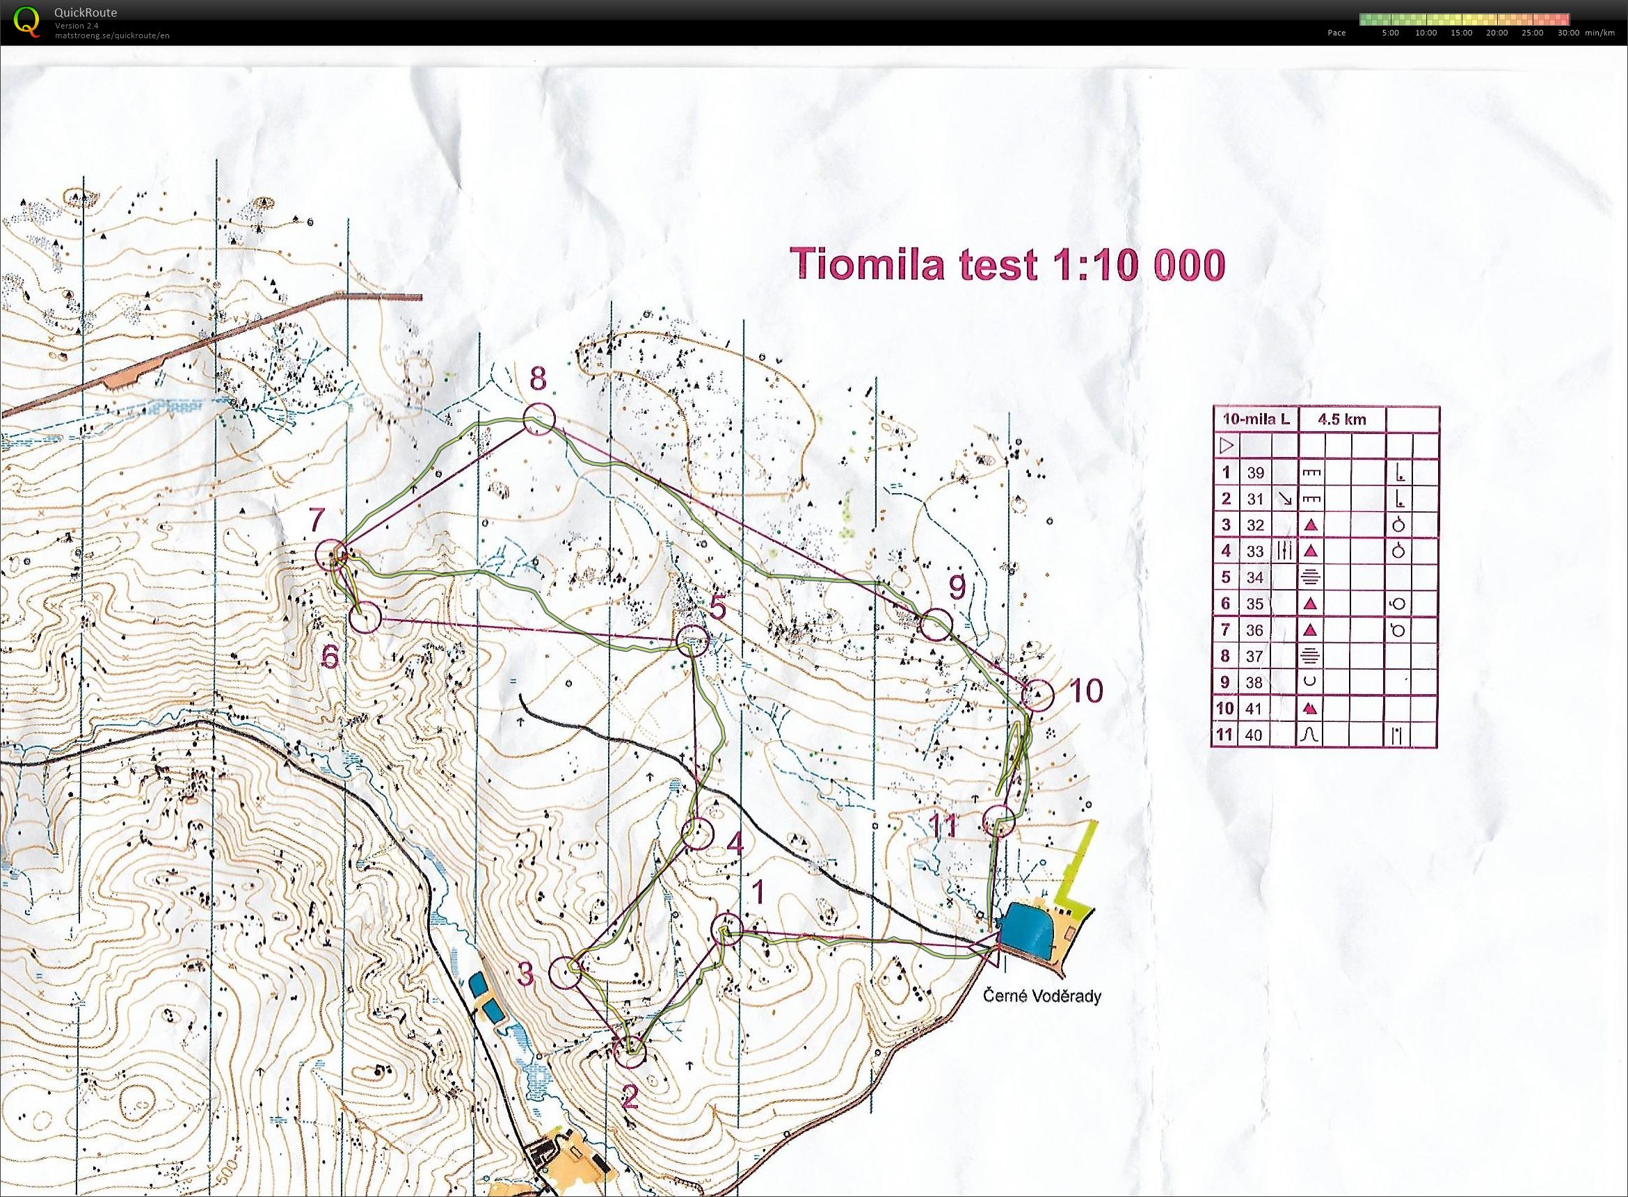Click the middle-of-three symbol in row 4
The image size is (1628, 1197).
pyautogui.click(x=1284, y=551)
